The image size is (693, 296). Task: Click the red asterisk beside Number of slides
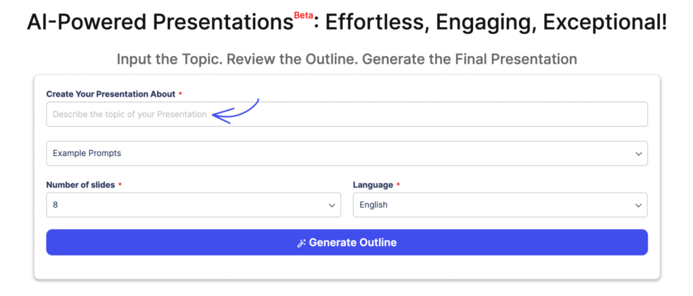pyautogui.click(x=120, y=184)
